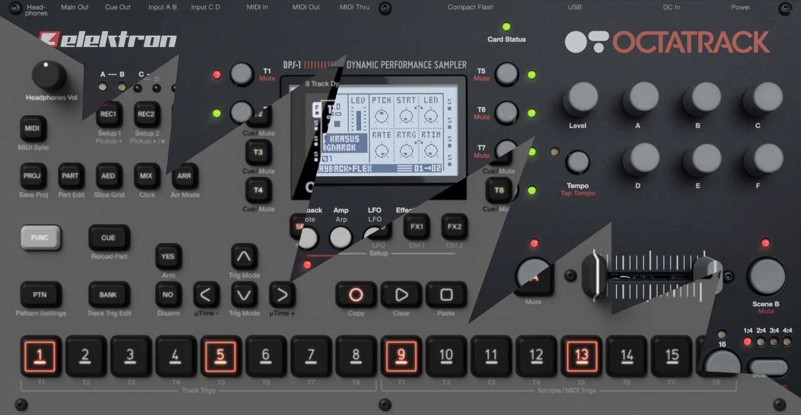The height and width of the screenshot is (415, 801).
Task: Open the AED audio editor
Action: coord(108,176)
